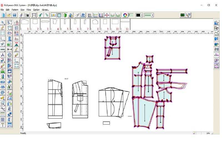Viewport: 222px width, 141px height.
Task: Click the film strip icon
Action: (182, 15)
